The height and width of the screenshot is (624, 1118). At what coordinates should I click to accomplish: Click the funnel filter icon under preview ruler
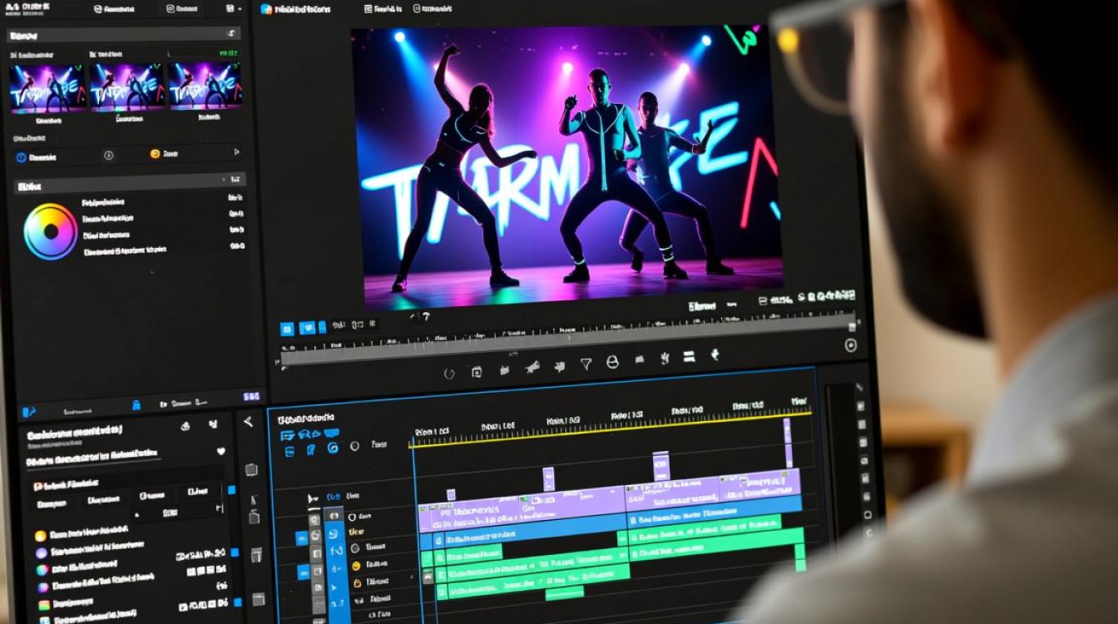pos(586,363)
